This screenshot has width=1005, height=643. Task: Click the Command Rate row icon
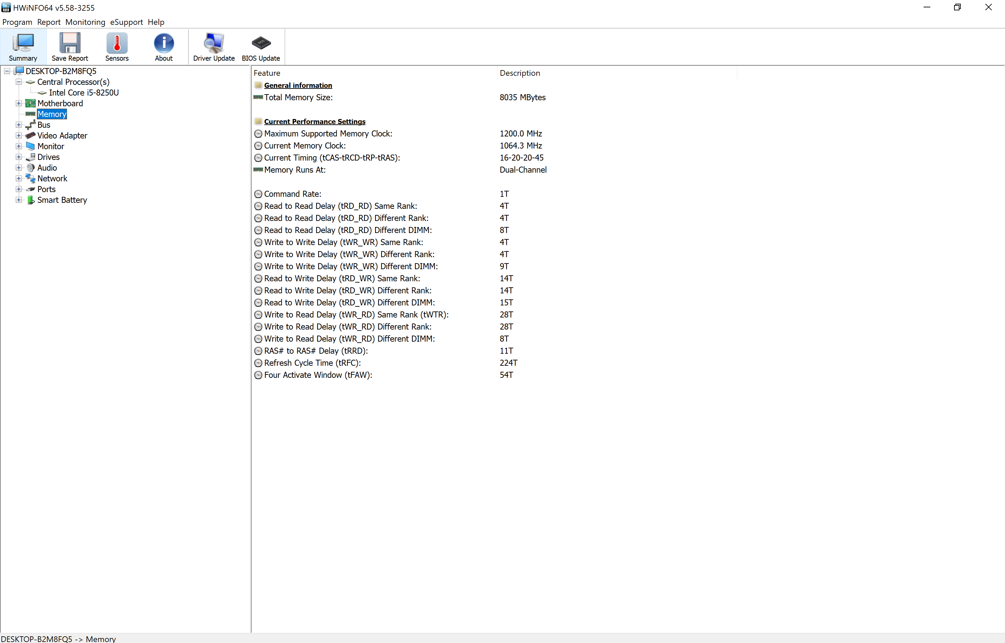click(258, 194)
